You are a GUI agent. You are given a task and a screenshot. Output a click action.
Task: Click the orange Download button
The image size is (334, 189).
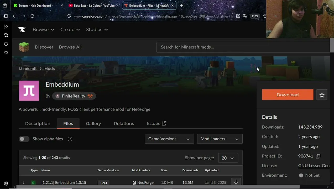point(288,95)
